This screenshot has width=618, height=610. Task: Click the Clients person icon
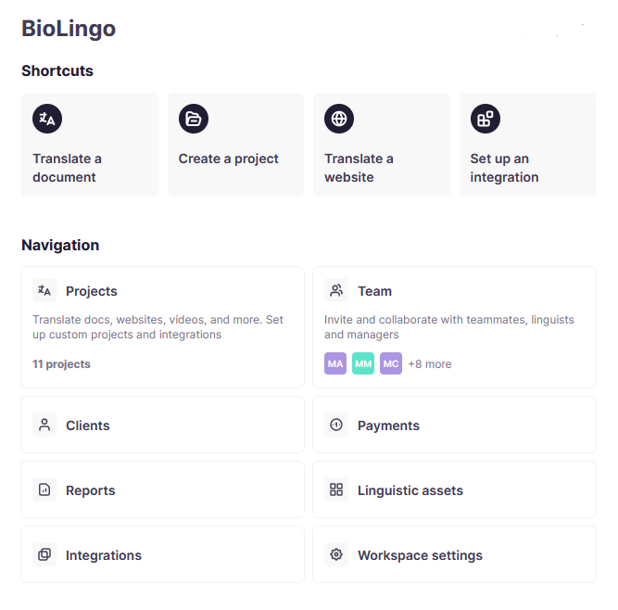pyautogui.click(x=44, y=426)
